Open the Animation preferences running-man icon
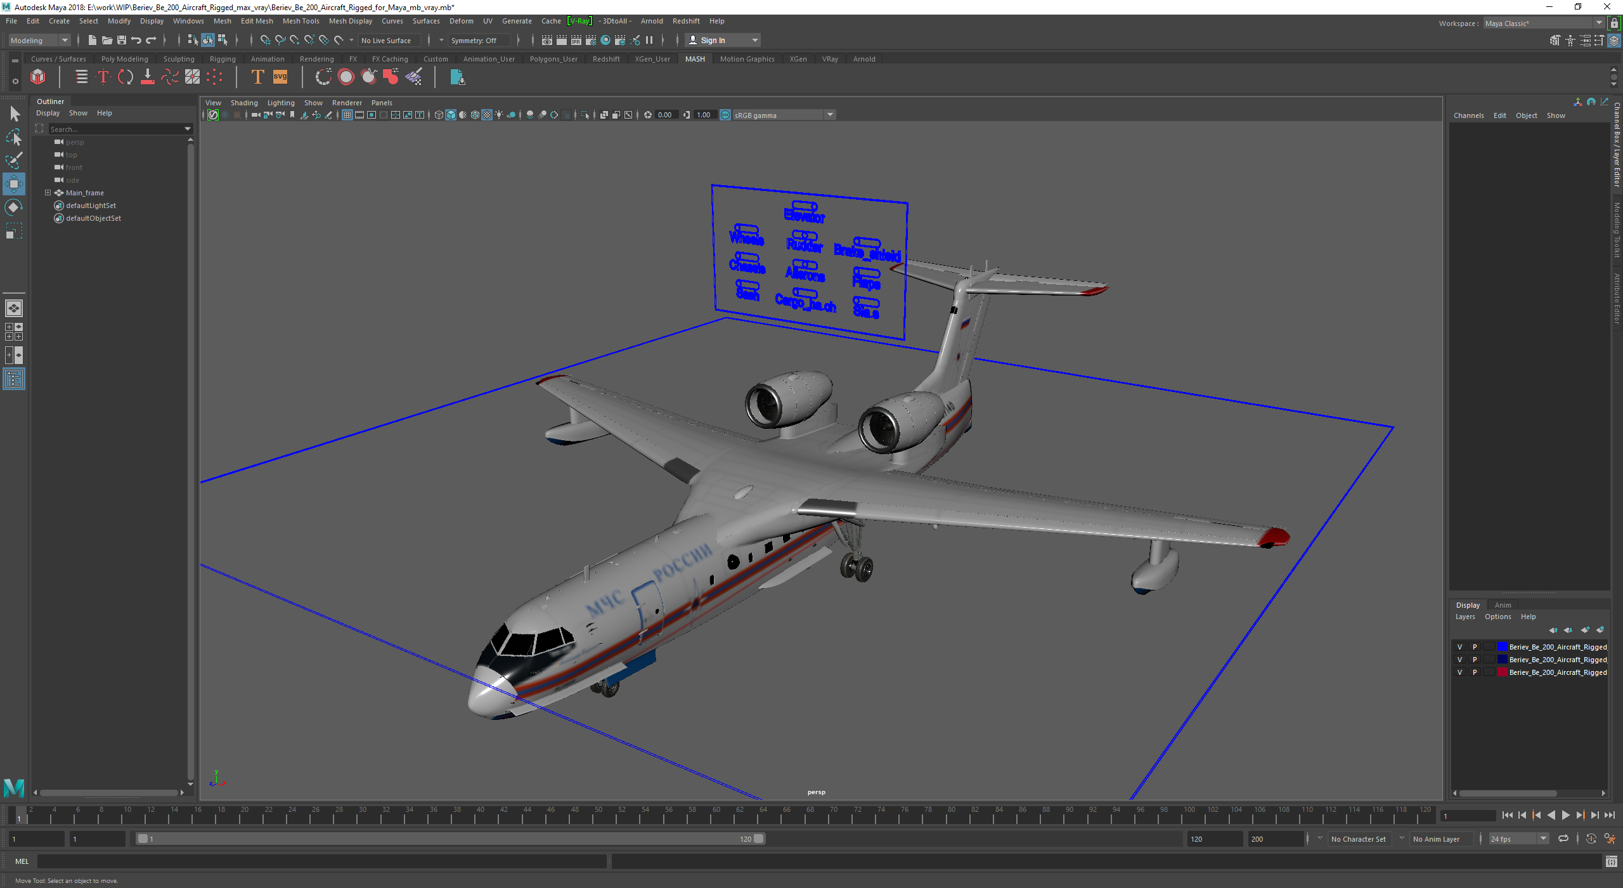Screen dimensions: 1623x888 coord(1610,839)
